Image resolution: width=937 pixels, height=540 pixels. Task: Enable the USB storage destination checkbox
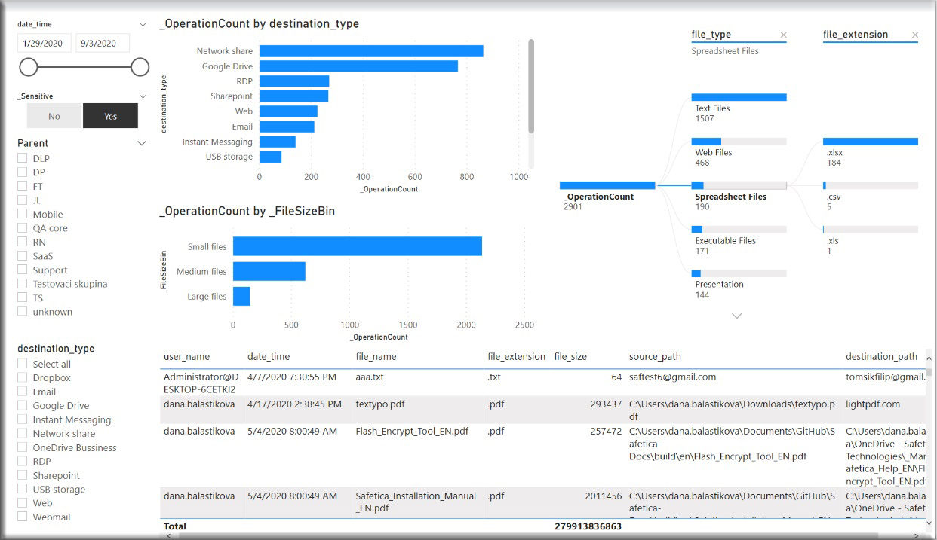23,489
